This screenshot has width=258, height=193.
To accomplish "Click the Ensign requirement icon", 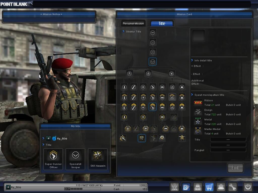I will click(198, 112).
